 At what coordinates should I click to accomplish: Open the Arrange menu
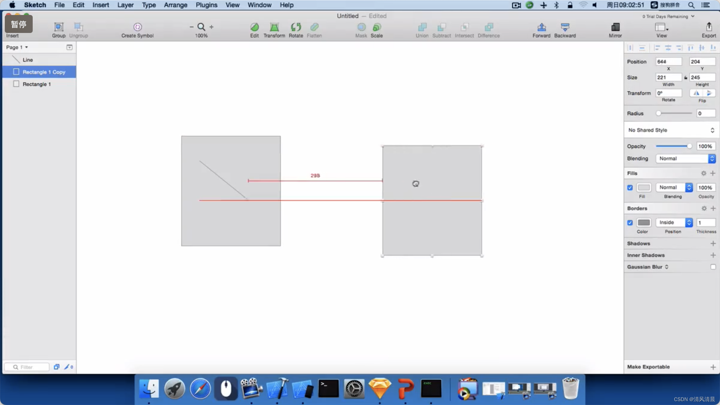coord(175,5)
